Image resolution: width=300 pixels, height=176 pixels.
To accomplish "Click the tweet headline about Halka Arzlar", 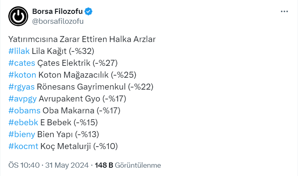I will pyautogui.click(x=82, y=39).
